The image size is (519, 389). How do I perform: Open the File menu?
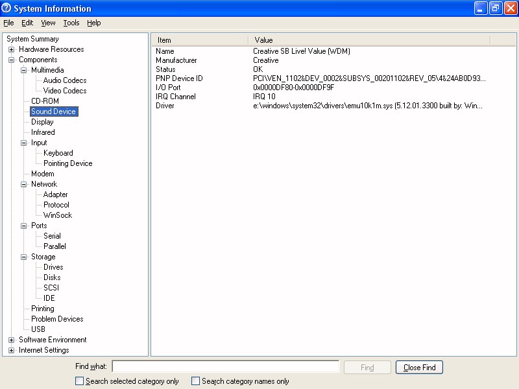coord(8,23)
